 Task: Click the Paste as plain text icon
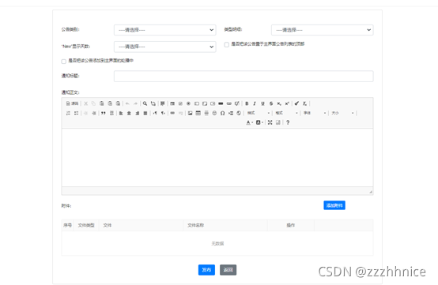[110, 103]
